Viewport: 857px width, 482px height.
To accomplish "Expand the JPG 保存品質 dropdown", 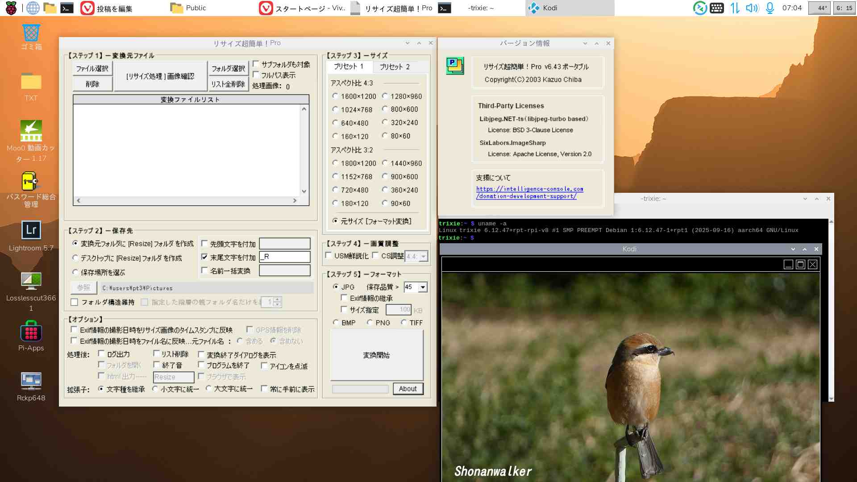I will coord(423,287).
